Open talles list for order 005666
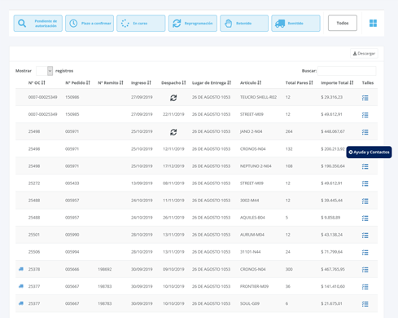398x318 pixels. [x=365, y=270]
